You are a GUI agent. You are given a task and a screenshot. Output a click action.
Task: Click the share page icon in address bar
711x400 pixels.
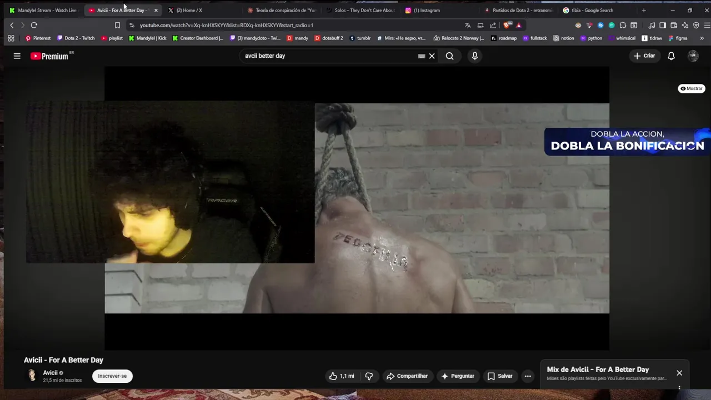pyautogui.click(x=493, y=25)
